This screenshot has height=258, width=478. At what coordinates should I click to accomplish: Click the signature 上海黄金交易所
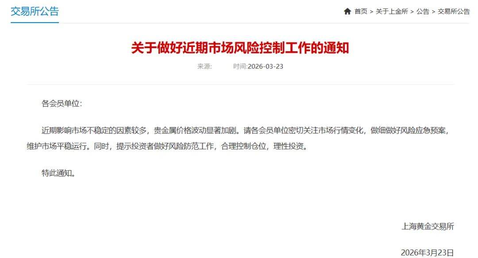click(x=428, y=226)
